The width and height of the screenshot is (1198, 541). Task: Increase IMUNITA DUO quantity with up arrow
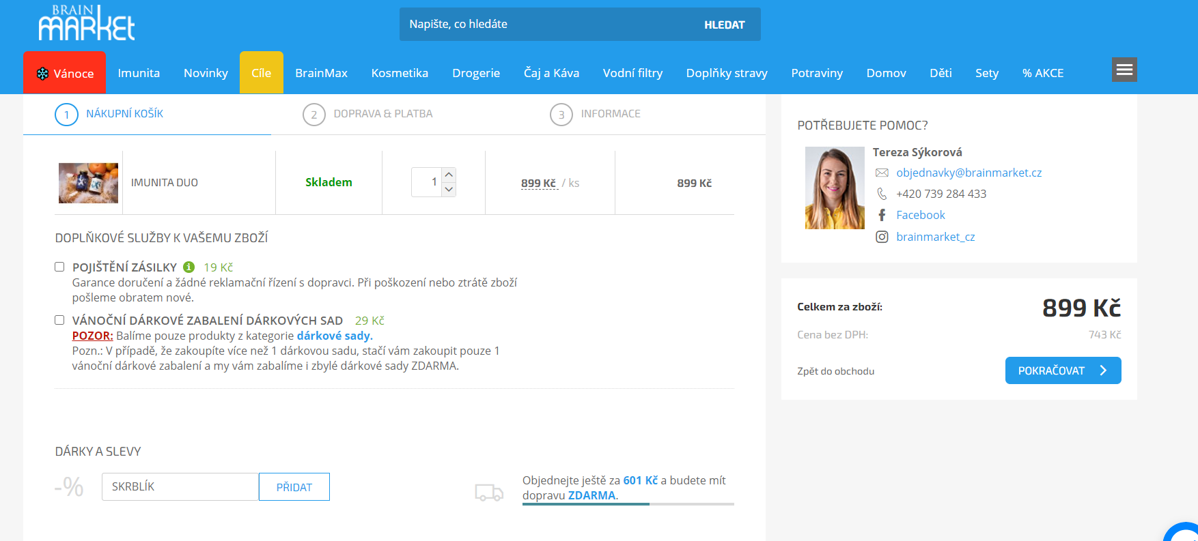coord(449,175)
